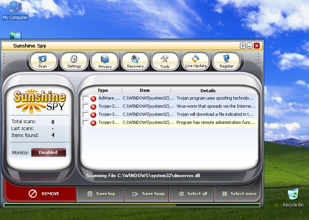The image size is (309, 220).
Task: Open the globe network desktop icon
Action: point(15,36)
